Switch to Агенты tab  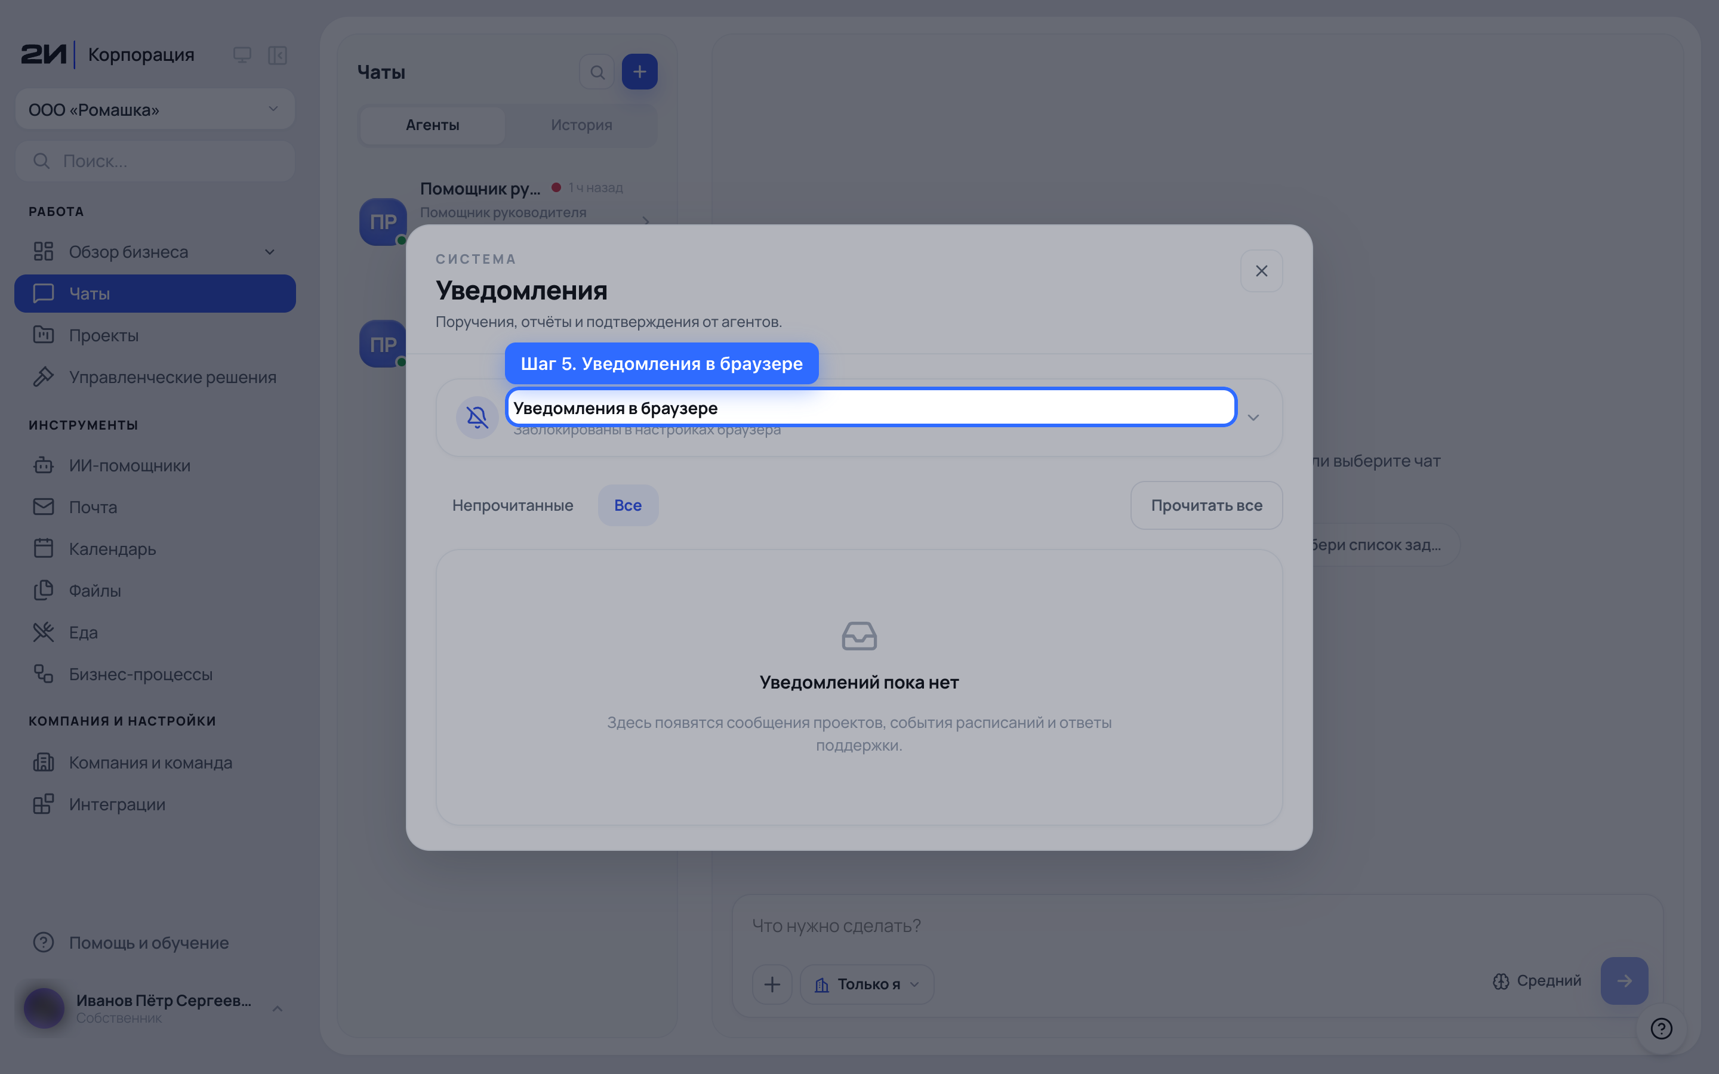433,125
